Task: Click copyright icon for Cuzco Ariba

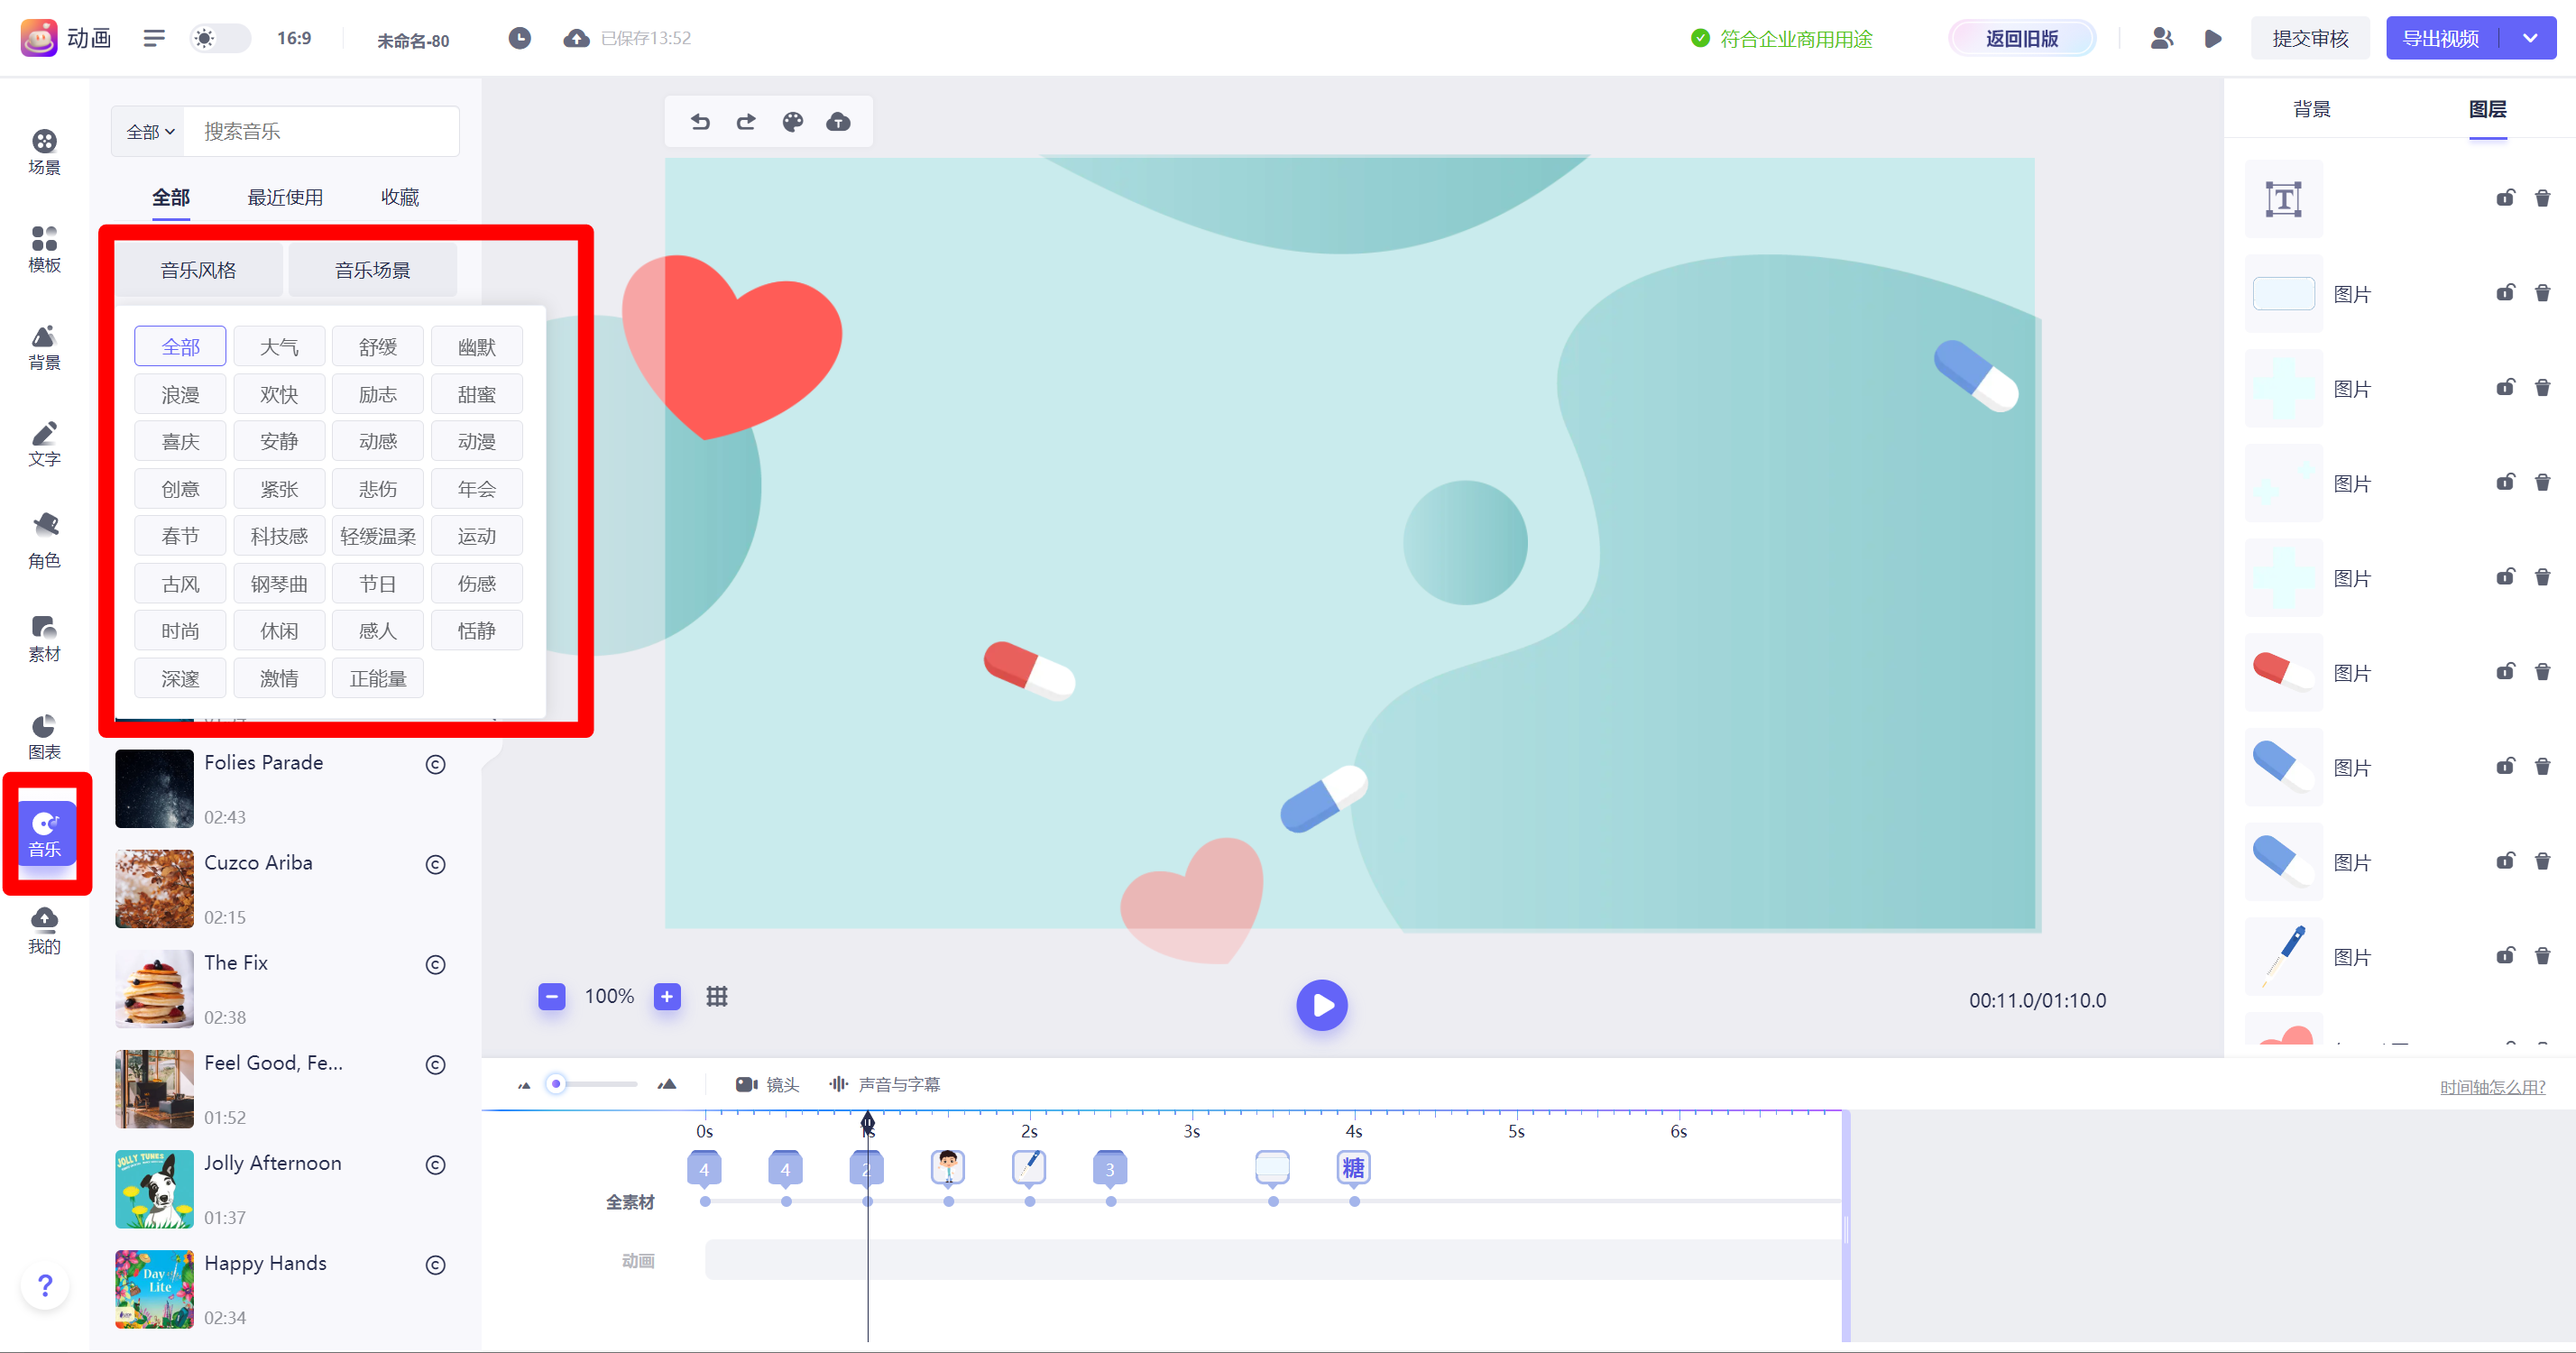Action: pos(435,864)
